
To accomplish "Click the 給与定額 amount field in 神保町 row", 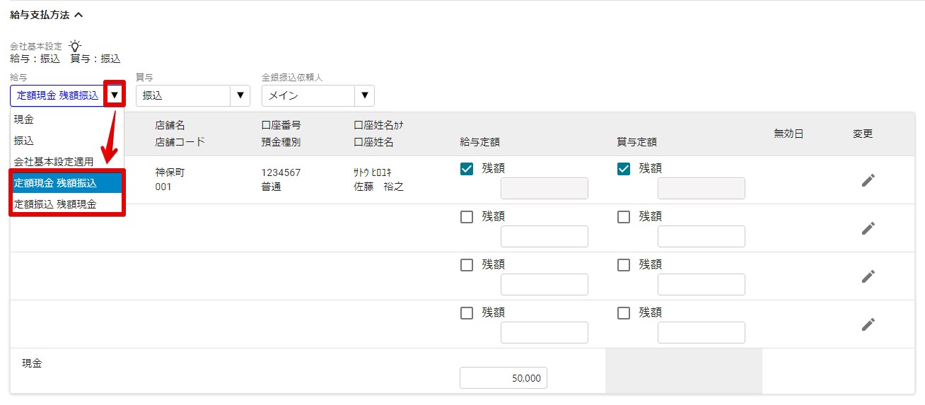I will (x=545, y=189).
